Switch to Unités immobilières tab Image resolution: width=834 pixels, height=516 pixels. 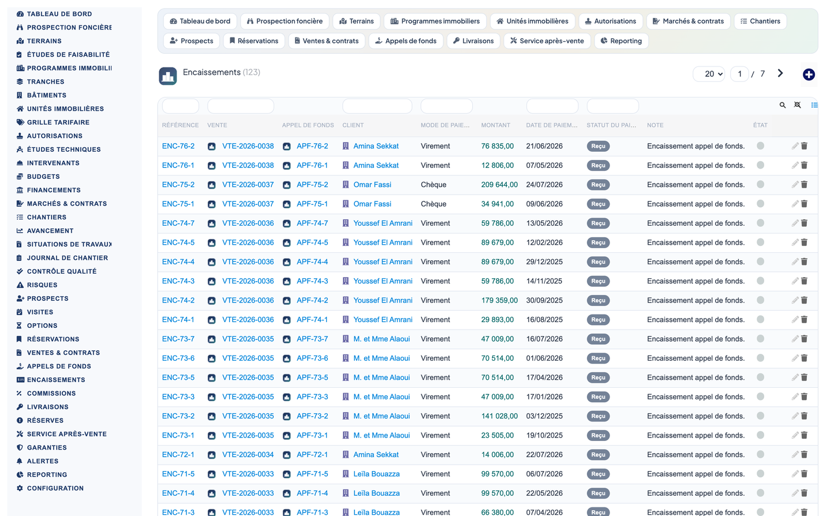(532, 21)
